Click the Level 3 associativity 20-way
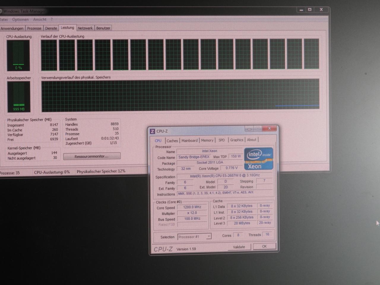 pyautogui.click(x=265, y=223)
